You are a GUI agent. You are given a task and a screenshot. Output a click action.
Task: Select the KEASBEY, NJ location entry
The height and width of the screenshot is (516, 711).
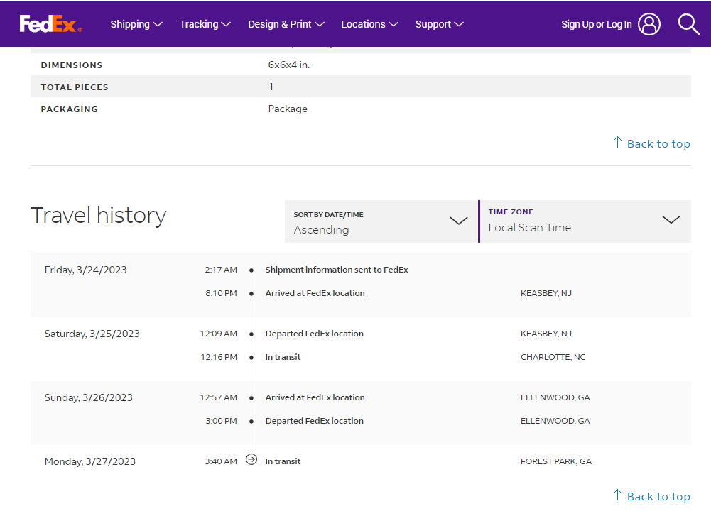pyautogui.click(x=546, y=292)
